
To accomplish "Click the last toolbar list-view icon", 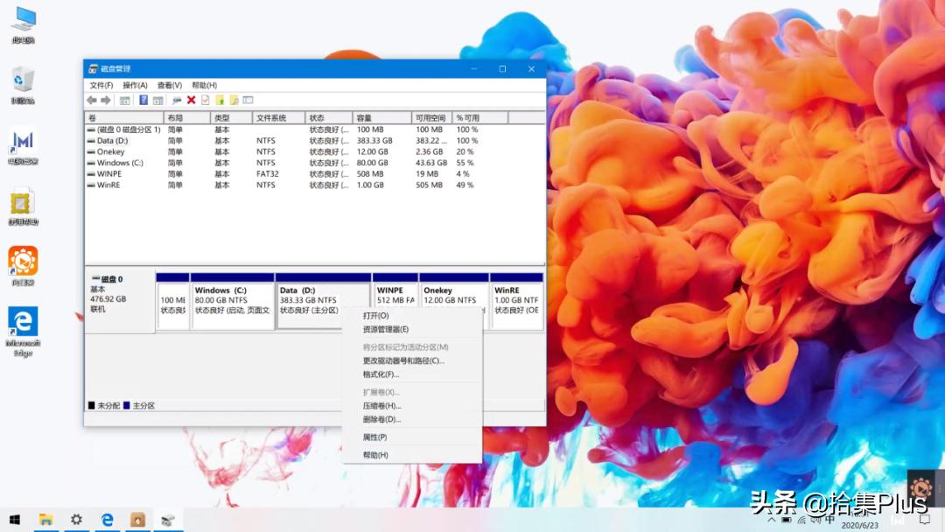I will coord(248,100).
